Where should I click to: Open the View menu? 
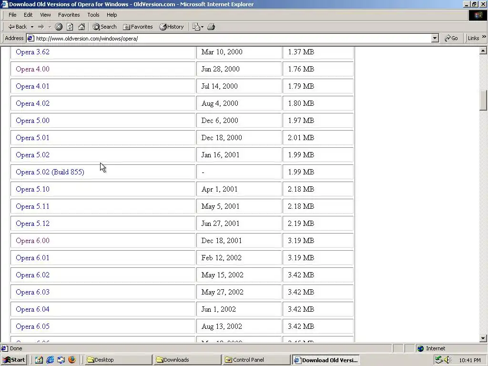[45, 15]
